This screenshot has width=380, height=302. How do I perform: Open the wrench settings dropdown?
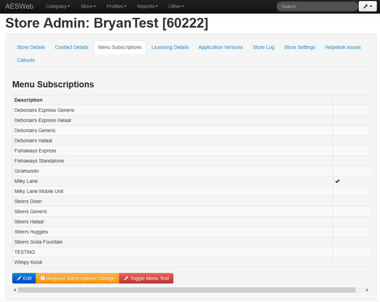pos(368,6)
